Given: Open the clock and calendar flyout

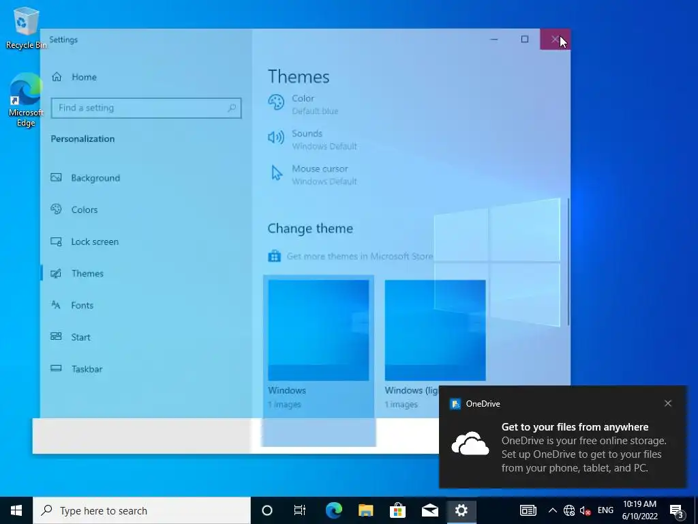Looking at the screenshot, I should point(639,510).
